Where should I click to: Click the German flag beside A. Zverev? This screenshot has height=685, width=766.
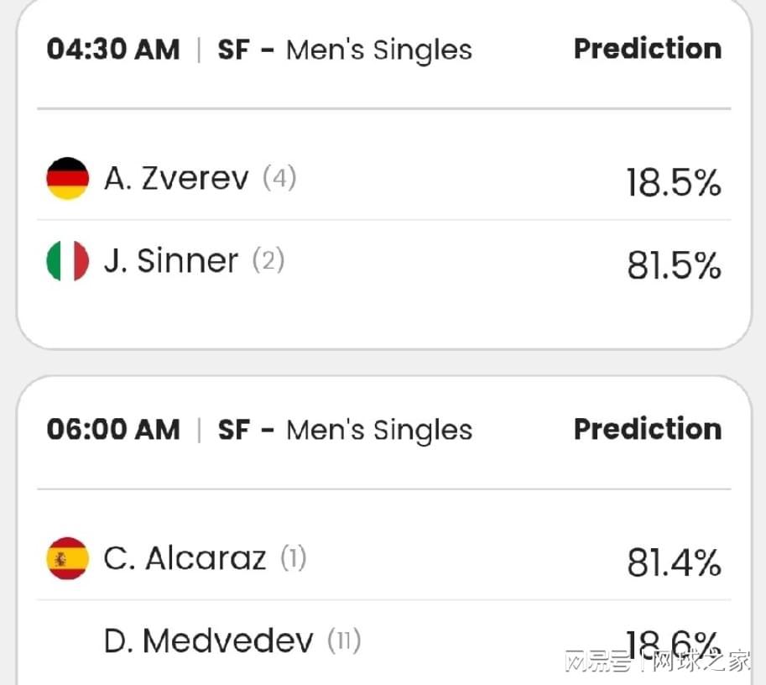coord(67,179)
